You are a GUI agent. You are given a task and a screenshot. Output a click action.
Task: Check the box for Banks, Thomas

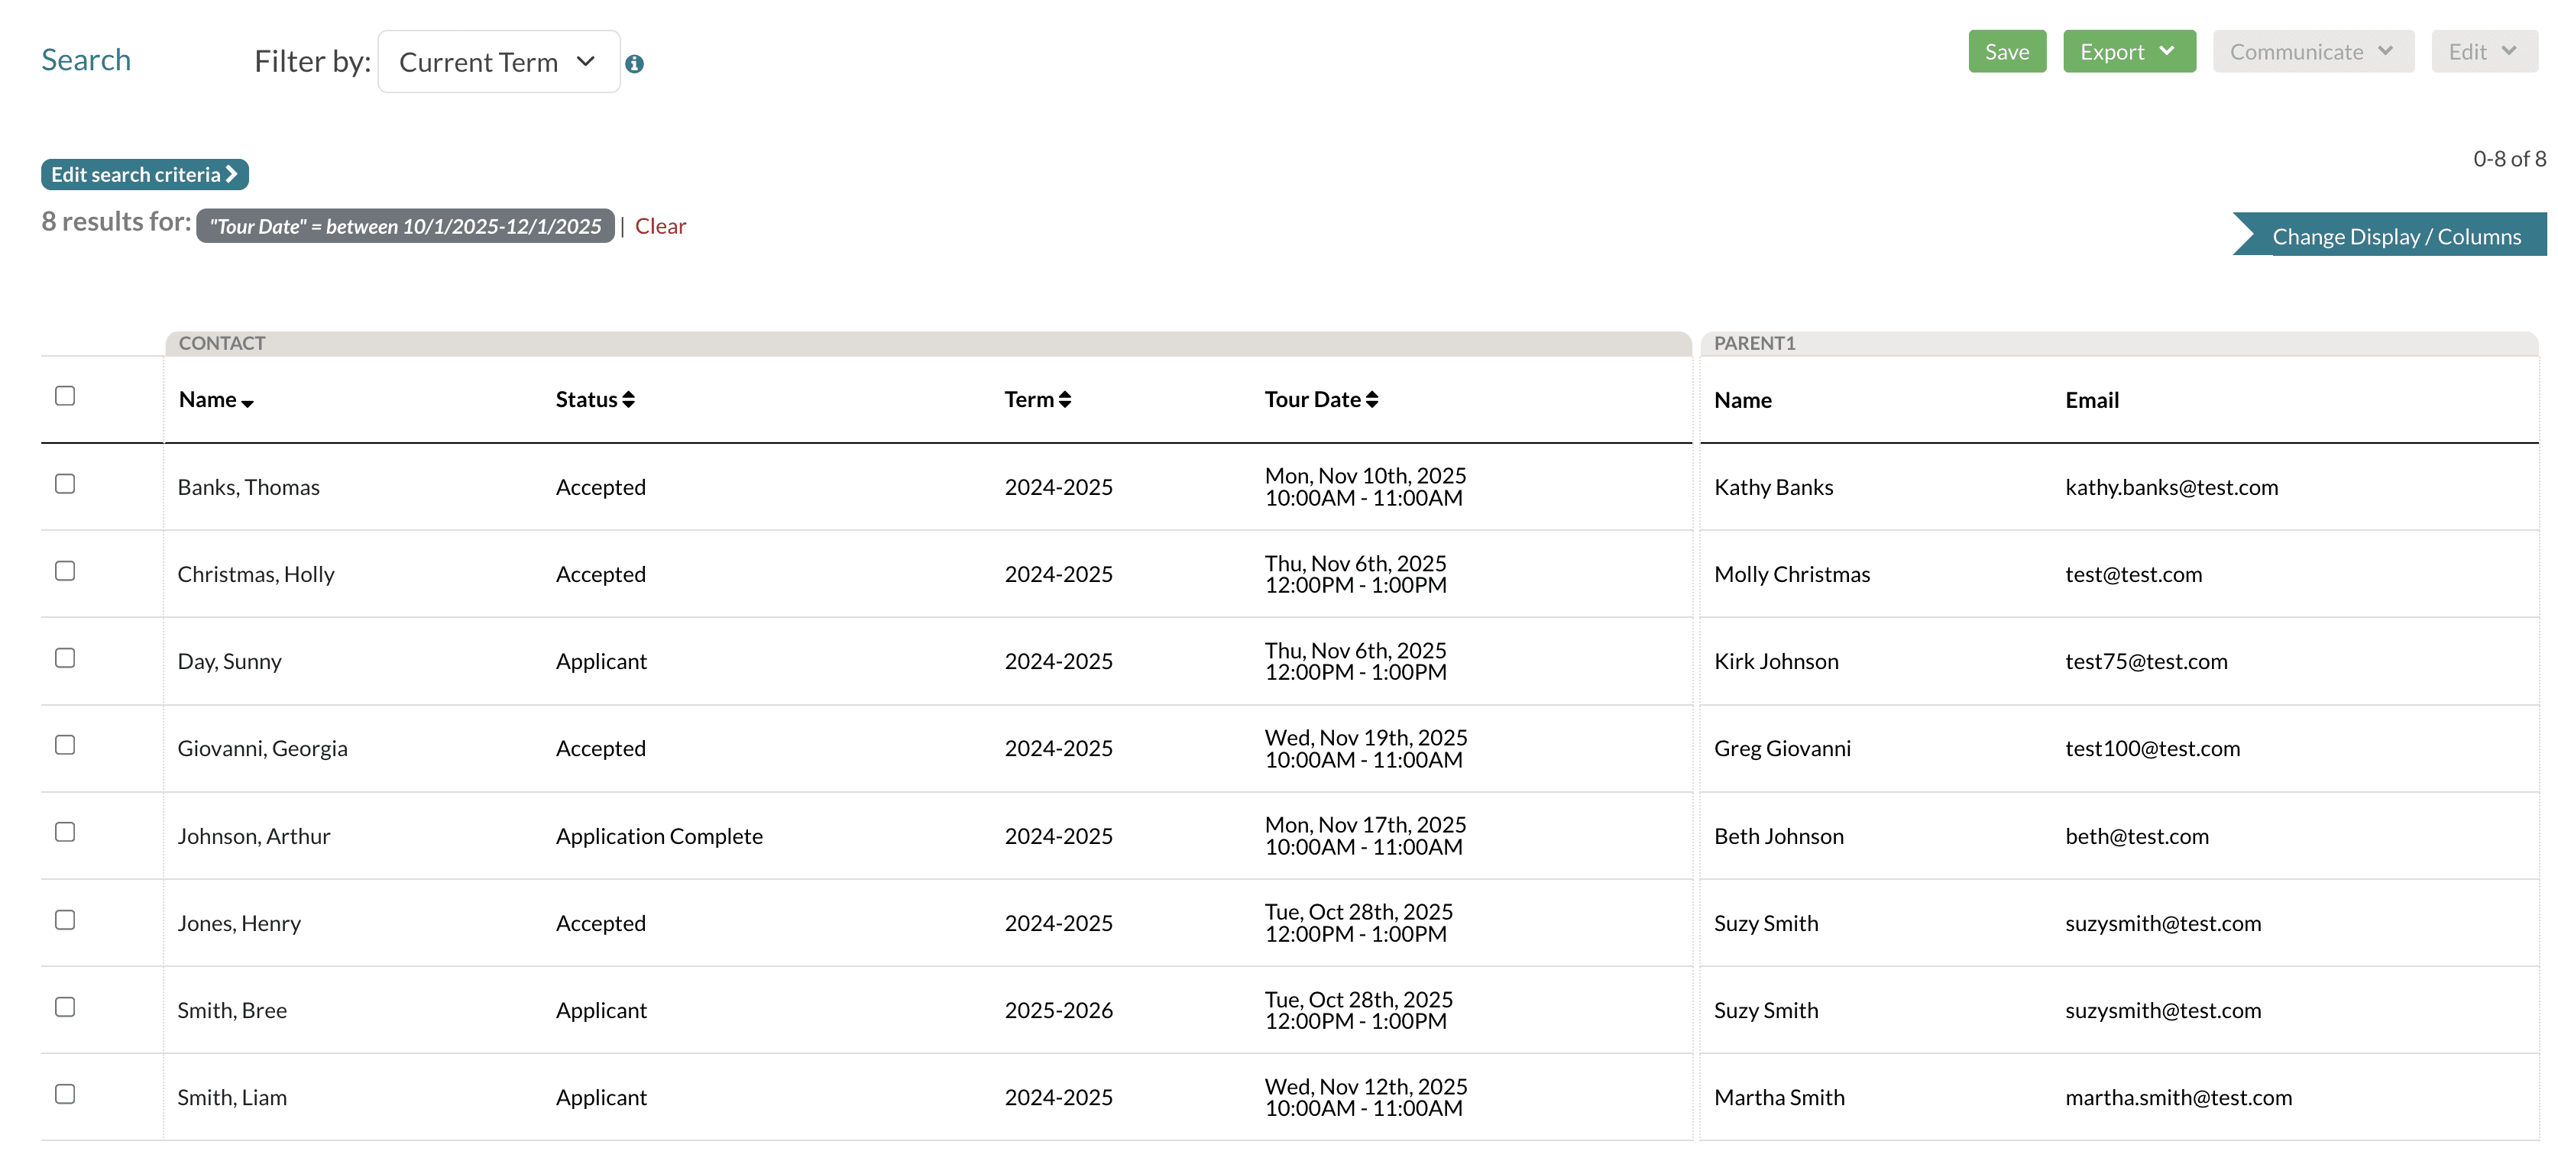point(66,483)
